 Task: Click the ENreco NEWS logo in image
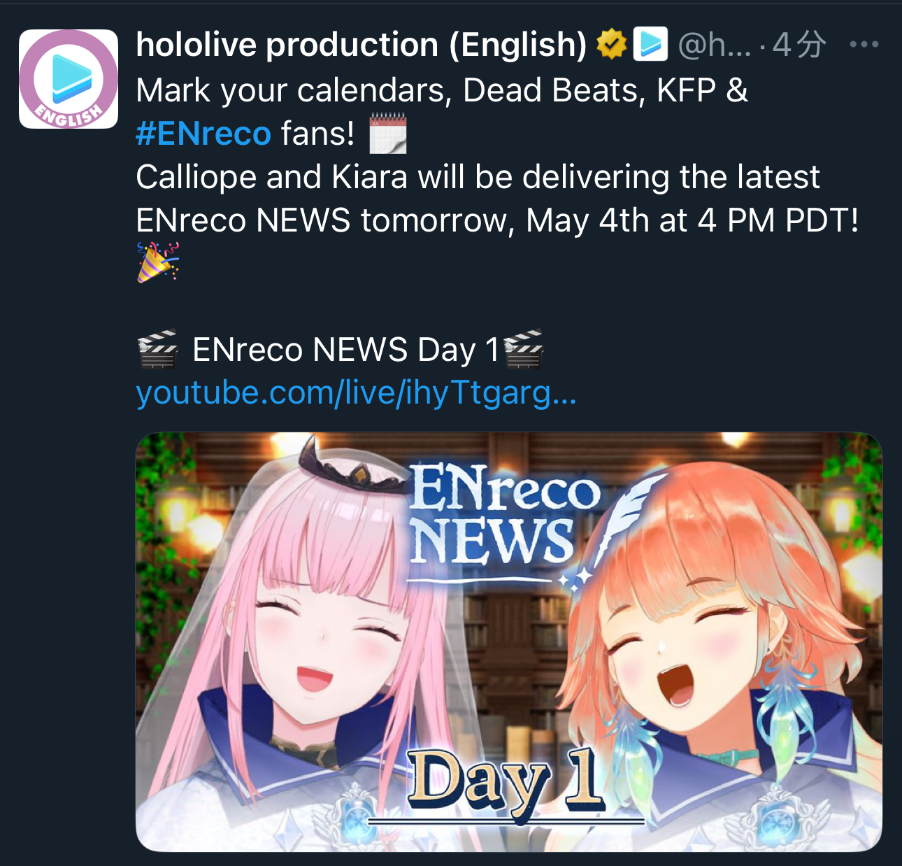(503, 518)
